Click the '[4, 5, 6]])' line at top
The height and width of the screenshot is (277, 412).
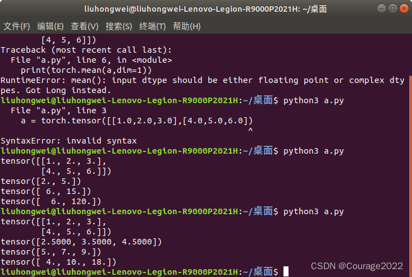pos(68,40)
